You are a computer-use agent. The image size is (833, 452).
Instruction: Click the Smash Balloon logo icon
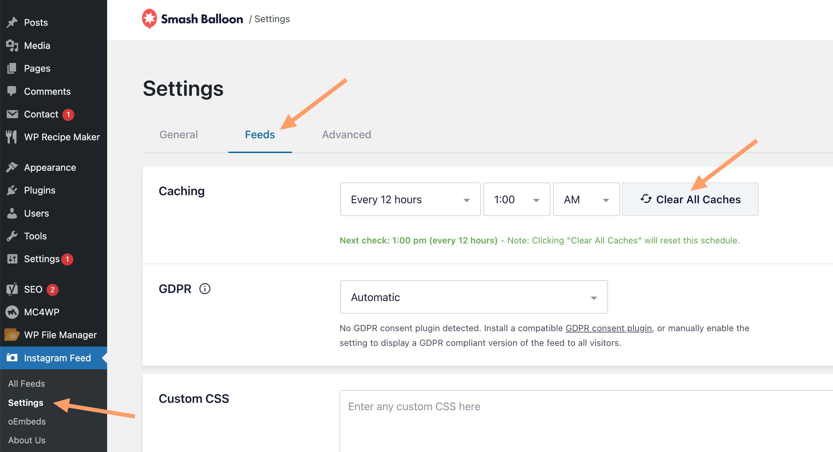149,19
